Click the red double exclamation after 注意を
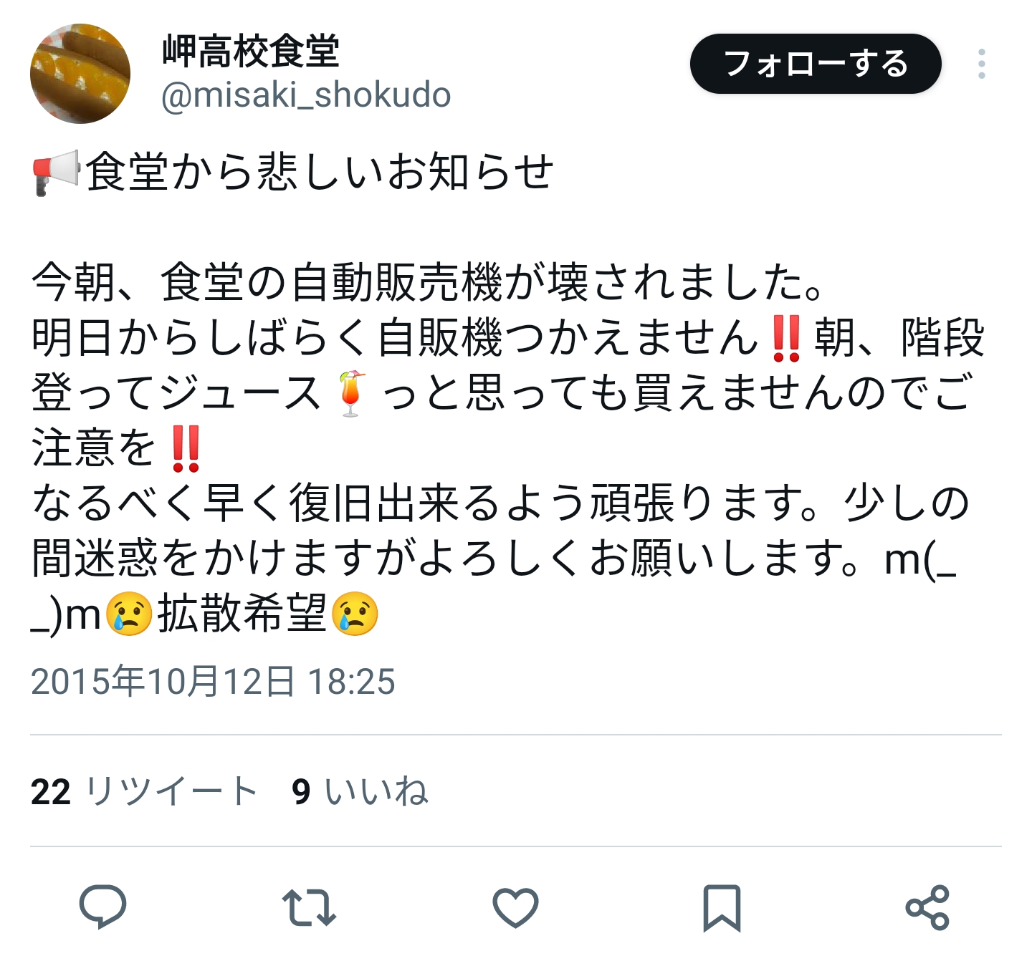Image resolution: width=1032 pixels, height=956 pixels. [x=186, y=449]
